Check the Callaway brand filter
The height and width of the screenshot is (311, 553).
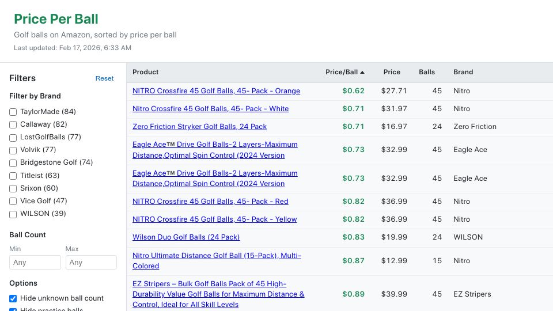click(x=13, y=124)
